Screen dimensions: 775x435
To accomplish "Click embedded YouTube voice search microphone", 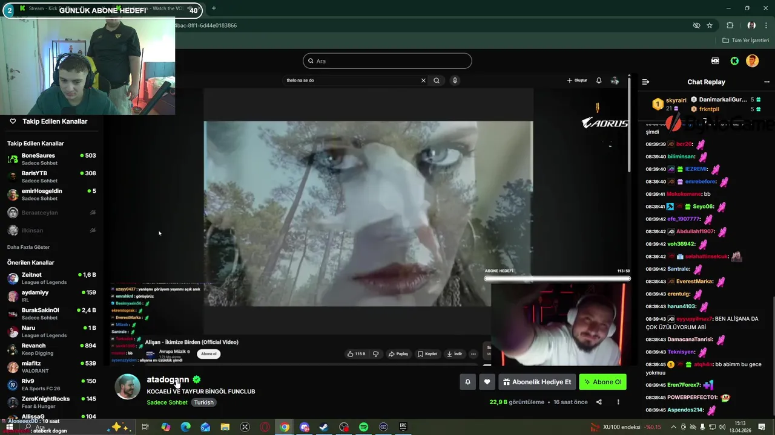I will 455,80.
